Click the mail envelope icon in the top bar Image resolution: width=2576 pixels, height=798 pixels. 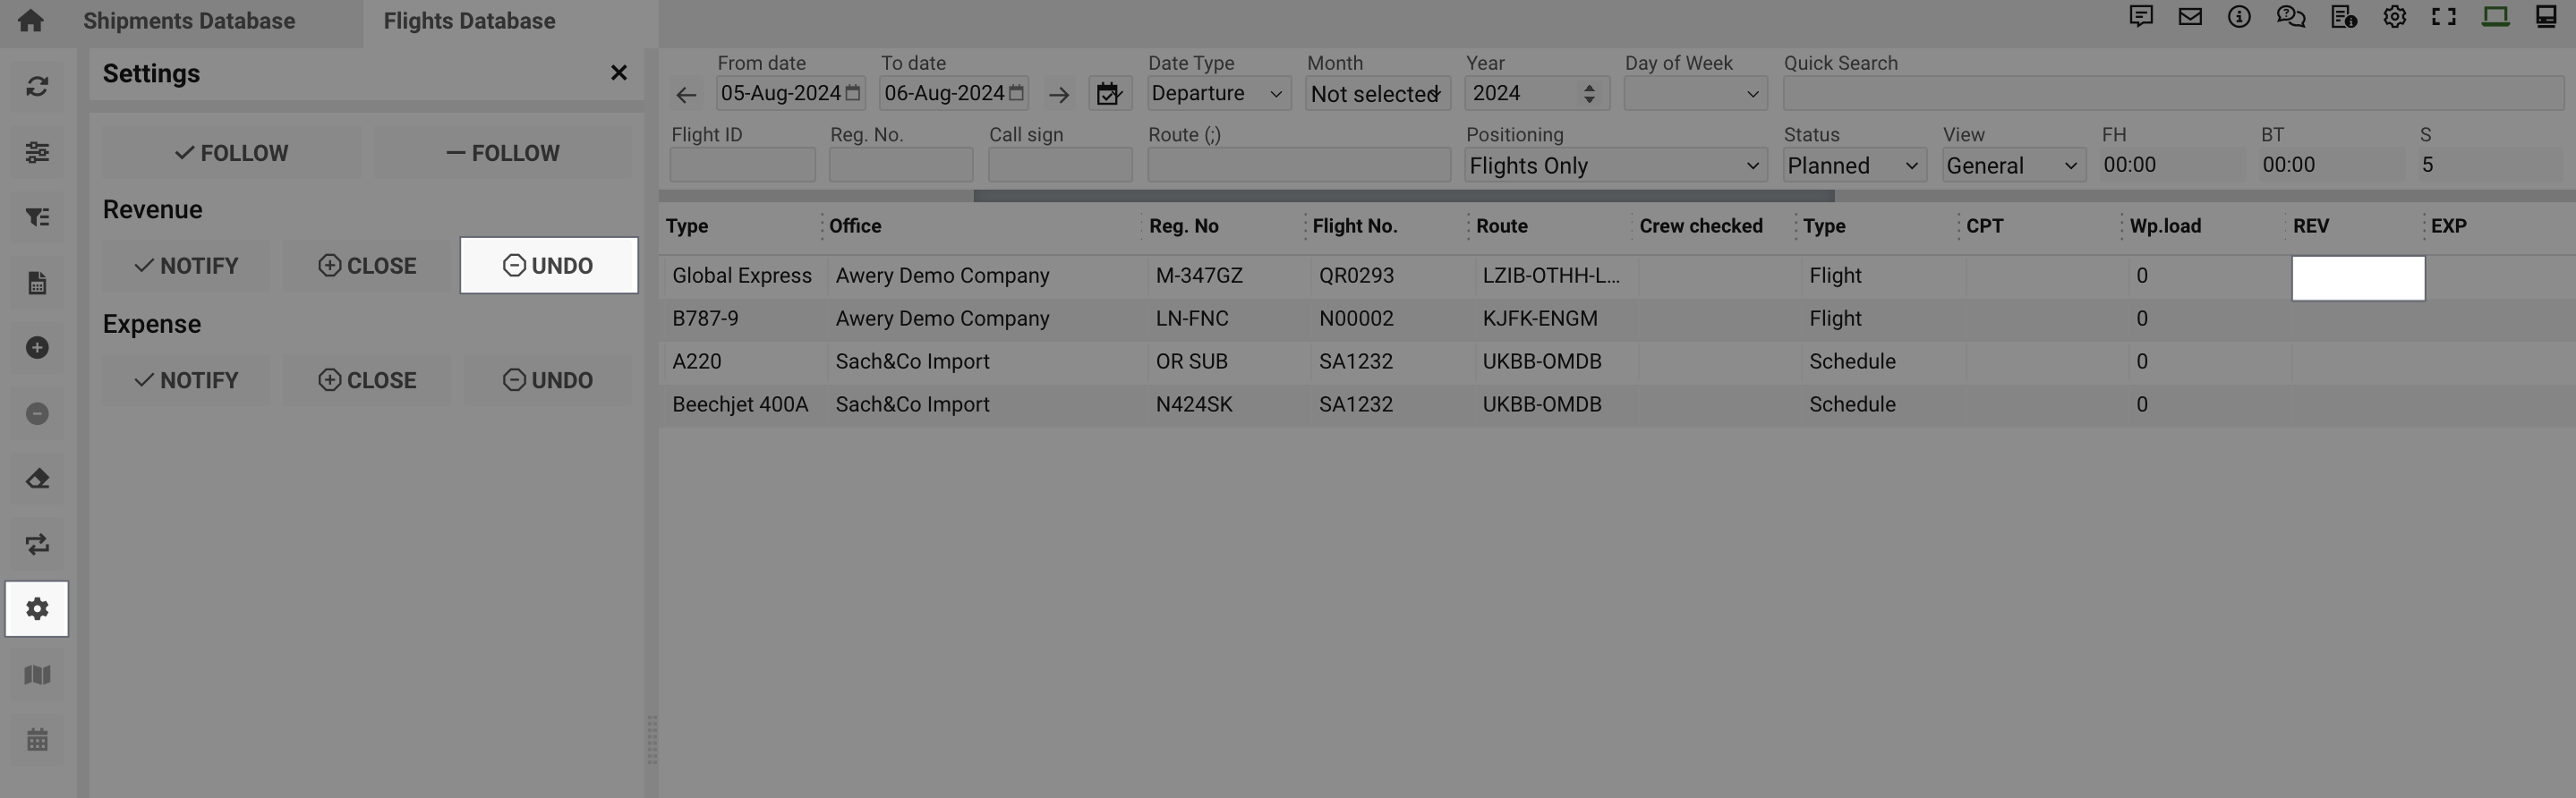click(2190, 17)
